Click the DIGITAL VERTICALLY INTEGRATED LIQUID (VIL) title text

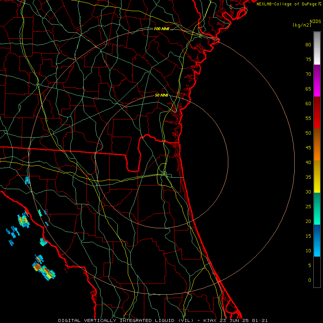pos(126,320)
